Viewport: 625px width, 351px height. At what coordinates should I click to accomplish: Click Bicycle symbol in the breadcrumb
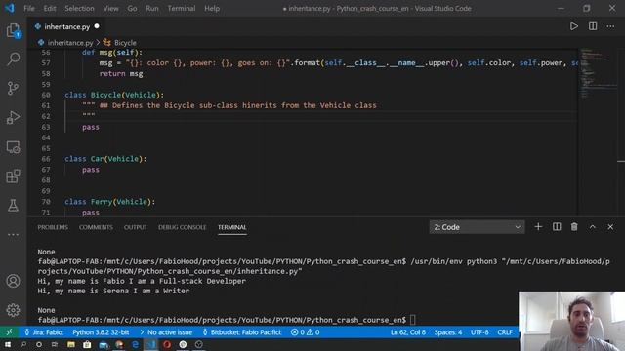click(x=125, y=43)
